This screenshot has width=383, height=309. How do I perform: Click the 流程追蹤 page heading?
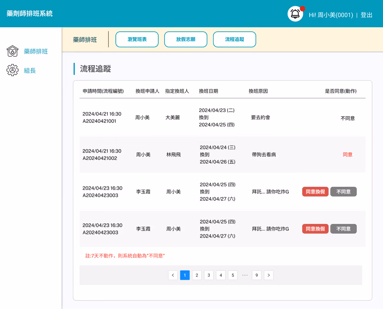(95, 69)
